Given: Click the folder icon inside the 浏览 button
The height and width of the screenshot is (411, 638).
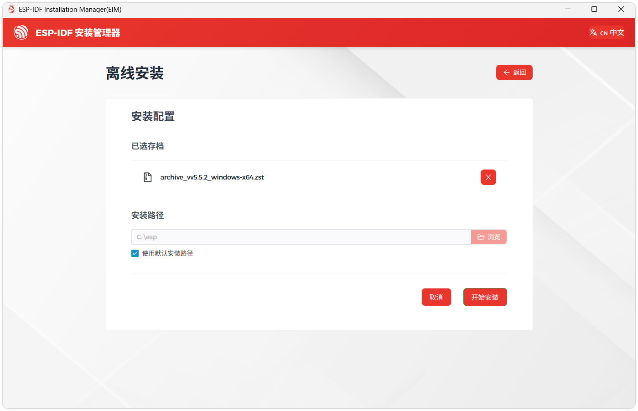Looking at the screenshot, I should [481, 236].
